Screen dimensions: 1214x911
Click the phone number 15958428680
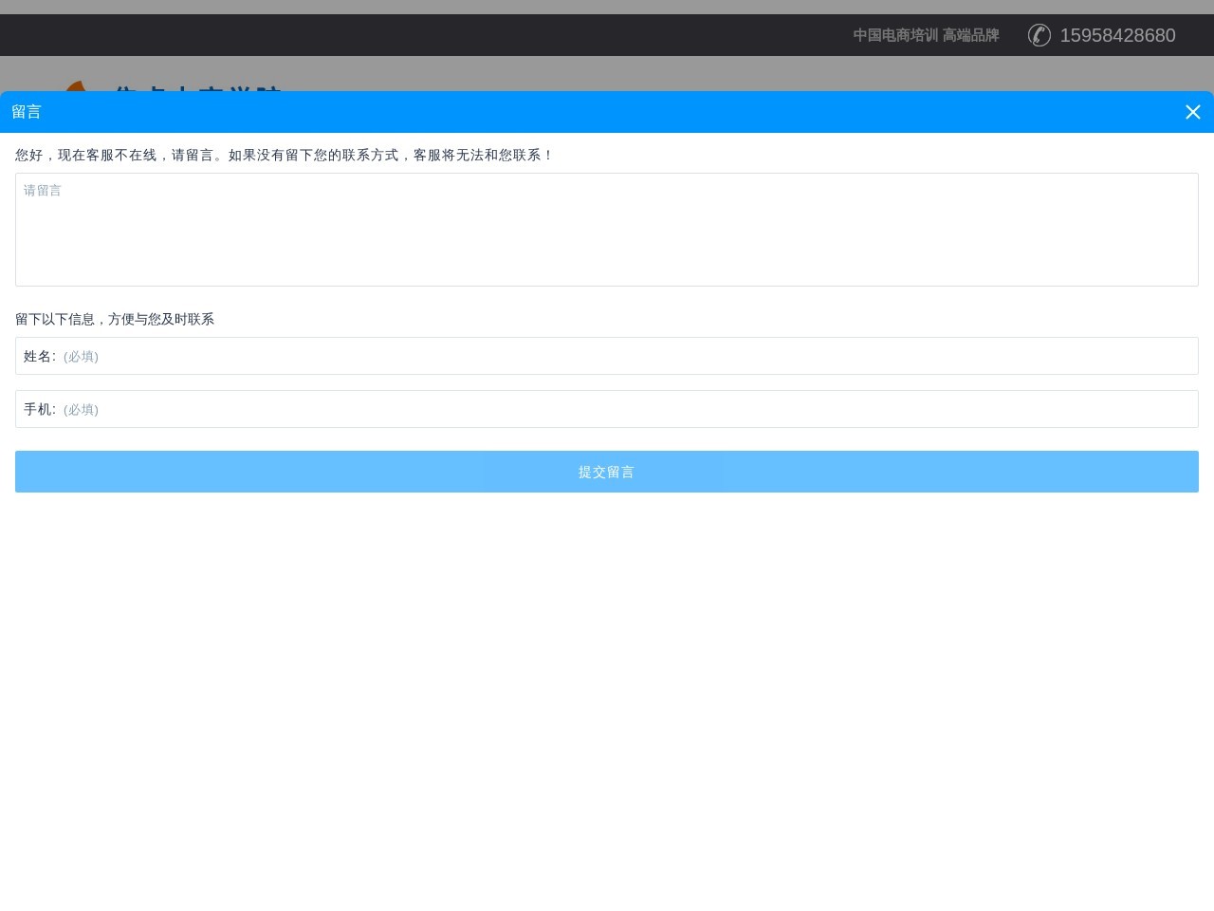[1117, 35]
